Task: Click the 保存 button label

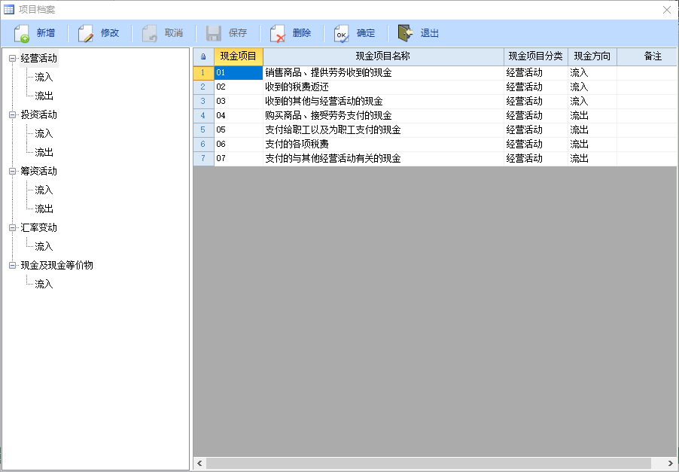Action: (238, 33)
